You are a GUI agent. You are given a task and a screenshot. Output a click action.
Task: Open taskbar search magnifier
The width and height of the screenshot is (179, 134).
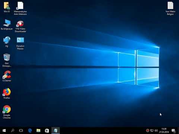[13, 131]
